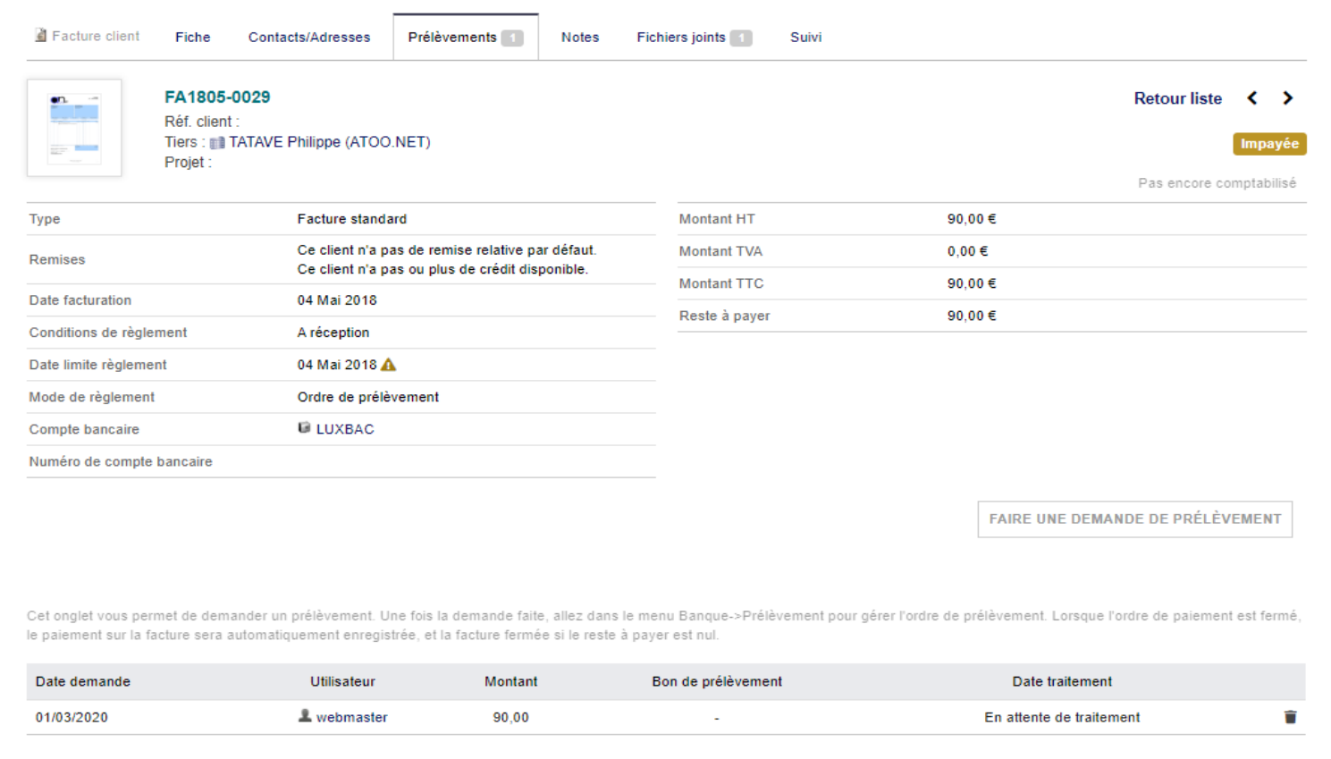Open the Contacts/Adresses tab

click(x=309, y=37)
